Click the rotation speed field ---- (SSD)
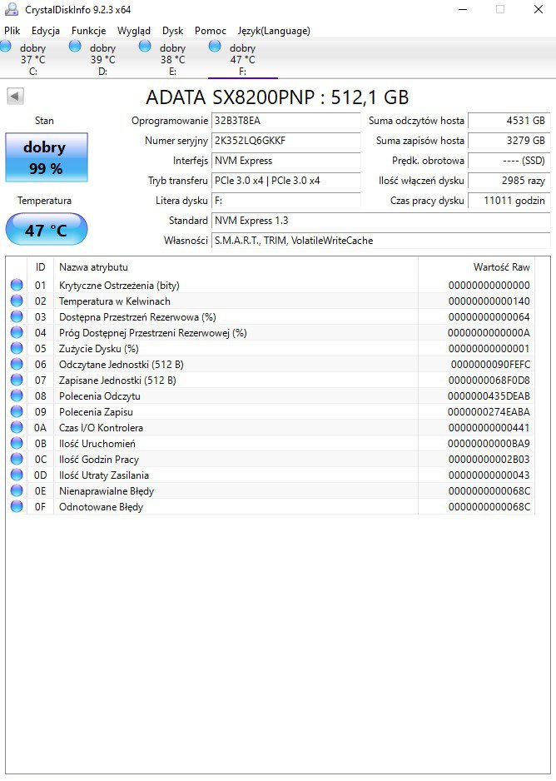This screenshot has width=556, height=781. pos(509,161)
